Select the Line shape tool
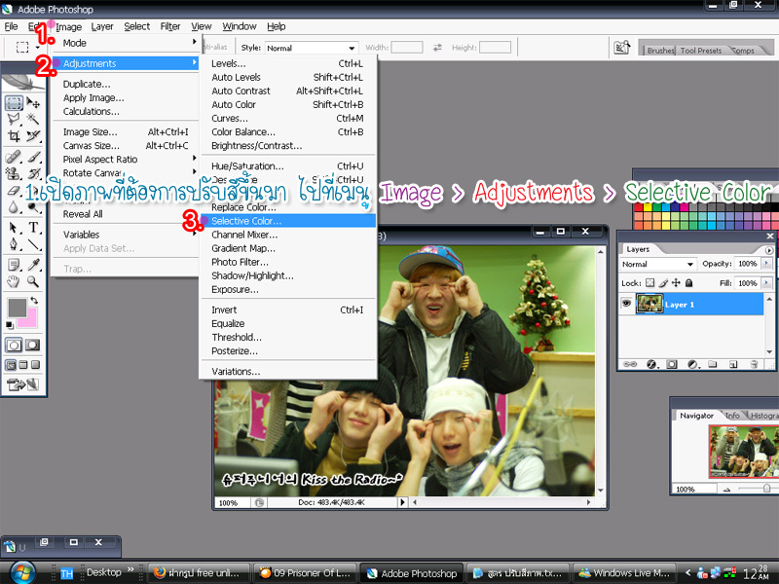The image size is (779, 584). click(x=33, y=244)
